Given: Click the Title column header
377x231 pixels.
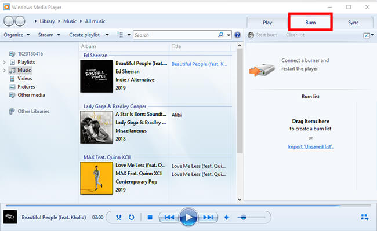Looking at the screenshot, I should (x=176, y=46).
